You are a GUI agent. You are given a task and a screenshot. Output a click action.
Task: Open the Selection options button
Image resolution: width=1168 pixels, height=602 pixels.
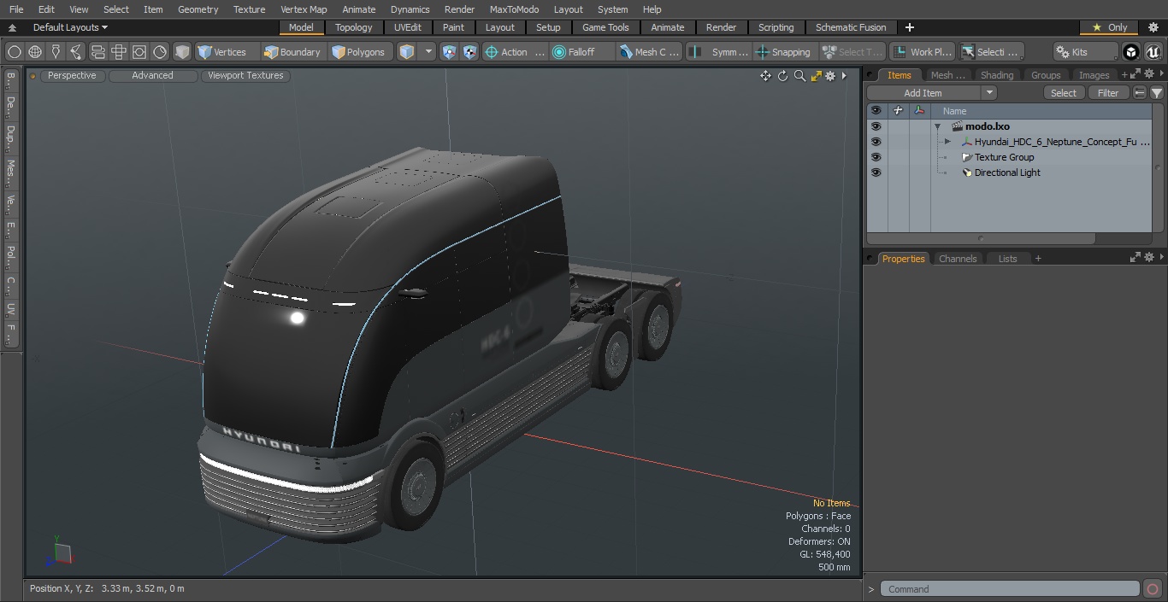pyautogui.click(x=990, y=52)
